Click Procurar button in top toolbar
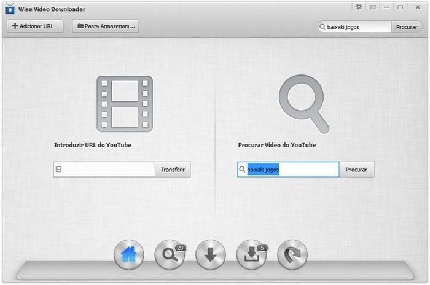The width and height of the screenshot is (430, 285). (407, 27)
